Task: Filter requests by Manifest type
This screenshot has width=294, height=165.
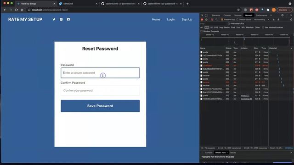Action: pos(250,27)
